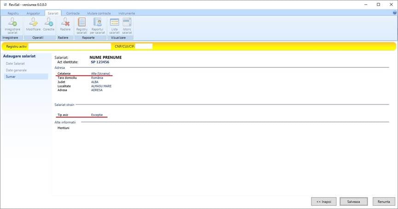Switch to the Instrumente tab
The width and height of the screenshot is (398, 209).
coord(127,14)
